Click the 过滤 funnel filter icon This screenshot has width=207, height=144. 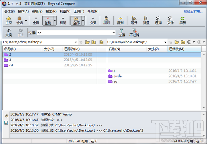pos(121,33)
